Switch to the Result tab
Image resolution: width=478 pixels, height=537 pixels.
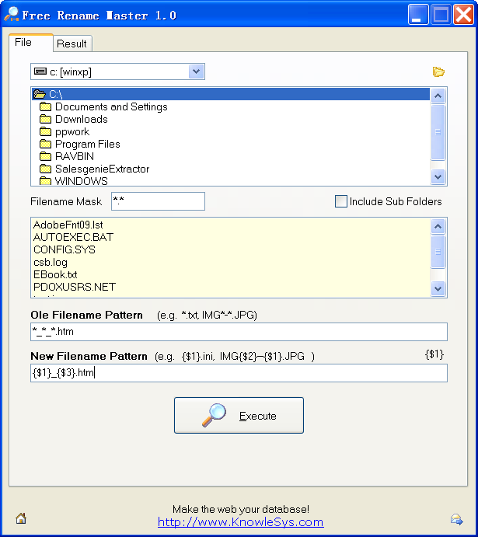click(72, 44)
